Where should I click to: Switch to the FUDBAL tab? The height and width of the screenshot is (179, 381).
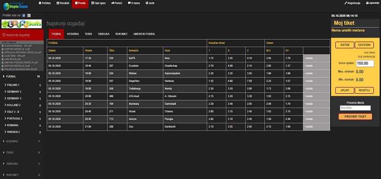point(56,34)
